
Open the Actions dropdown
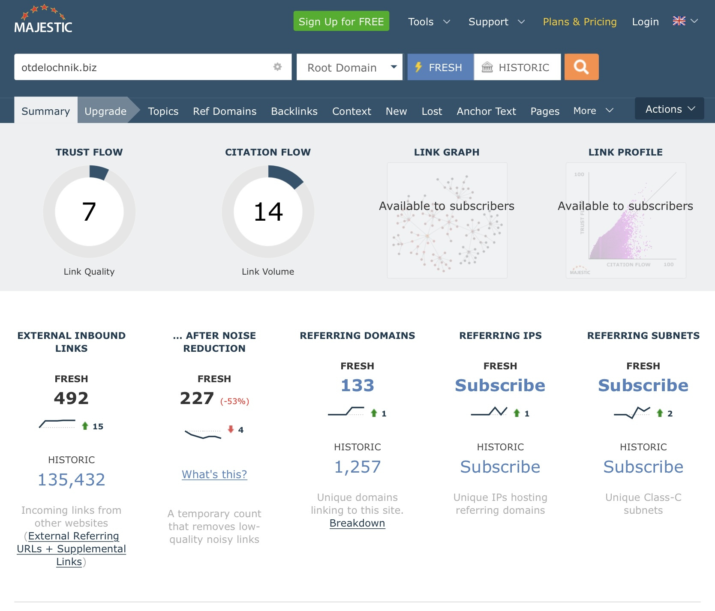pos(669,109)
